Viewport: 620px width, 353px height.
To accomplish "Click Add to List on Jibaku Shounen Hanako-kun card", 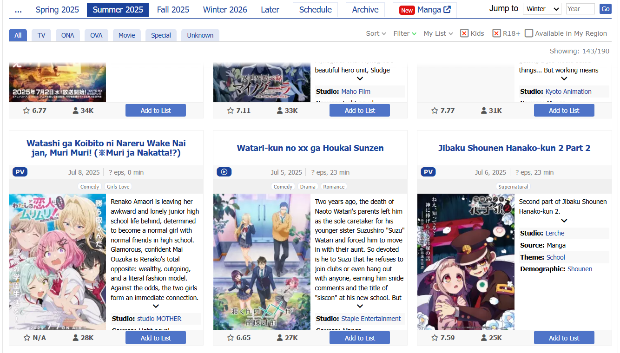I will [x=564, y=338].
